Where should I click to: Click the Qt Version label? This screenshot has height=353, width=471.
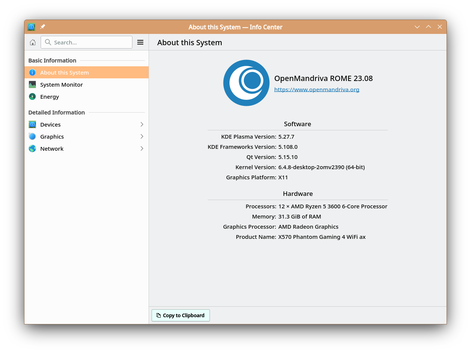tap(261, 157)
